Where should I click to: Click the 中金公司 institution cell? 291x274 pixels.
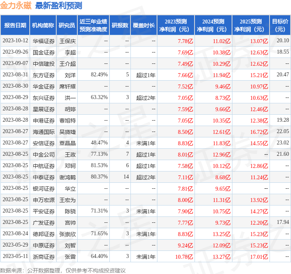[44, 155]
